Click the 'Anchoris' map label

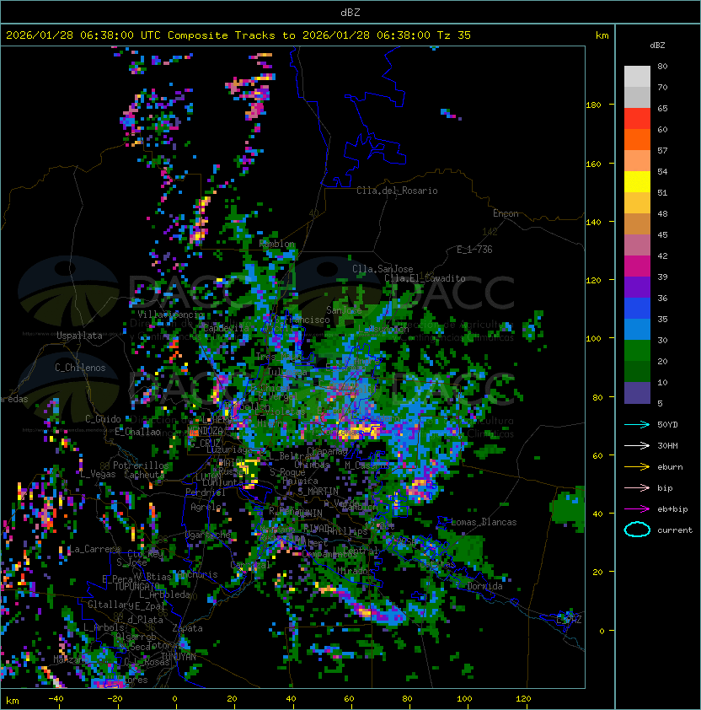(x=197, y=574)
